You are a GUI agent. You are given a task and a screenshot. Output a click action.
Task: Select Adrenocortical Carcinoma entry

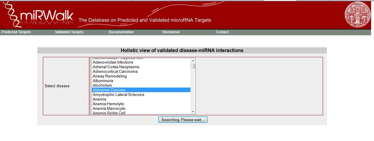pyautogui.click(x=141, y=71)
